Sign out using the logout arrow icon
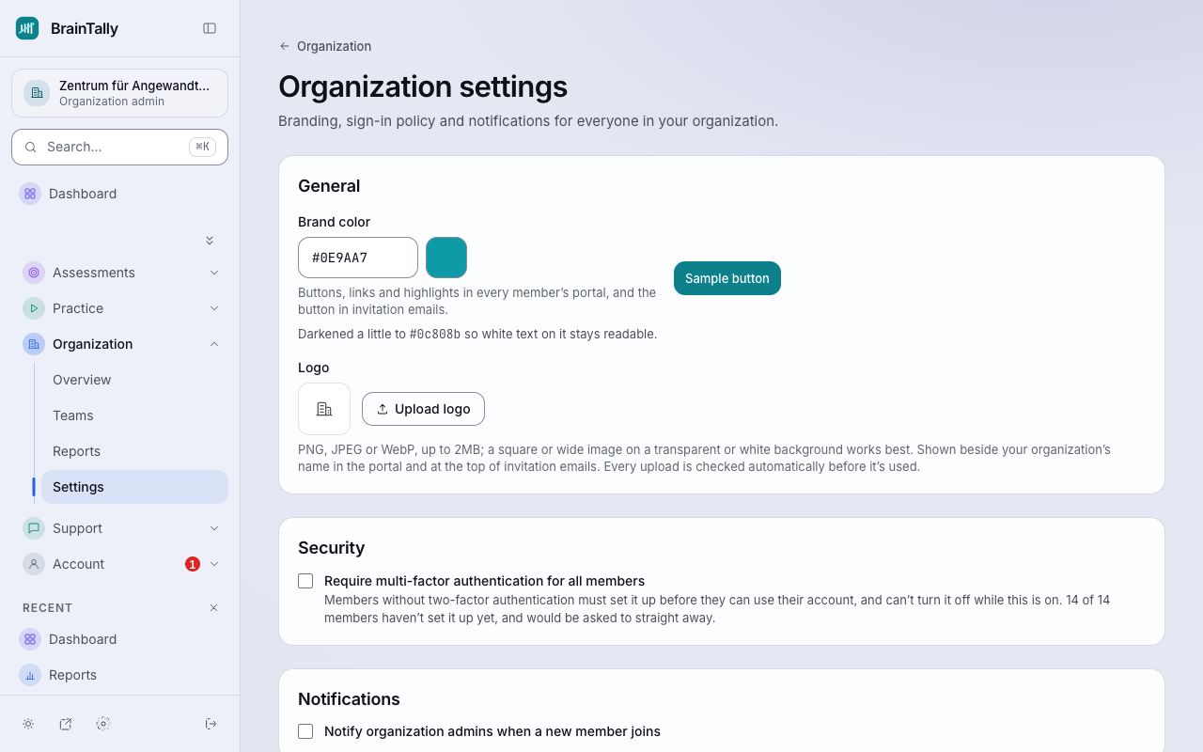The image size is (1203, 752). (x=211, y=724)
